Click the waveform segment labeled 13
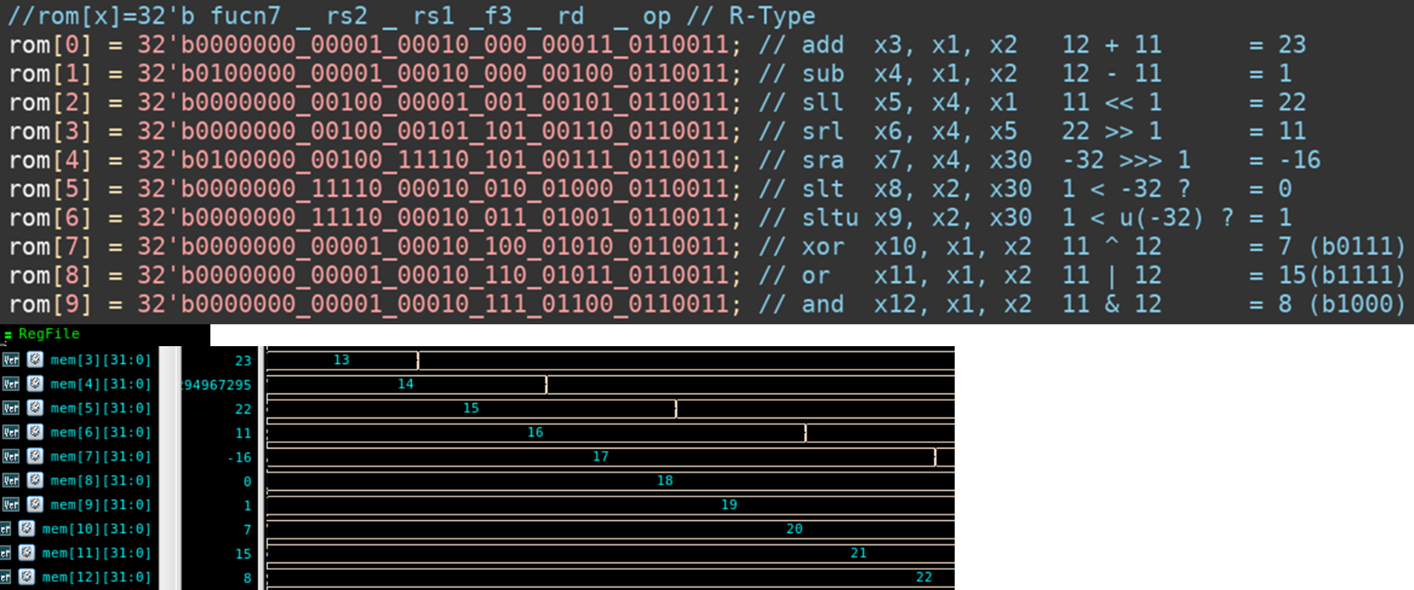 [341, 360]
